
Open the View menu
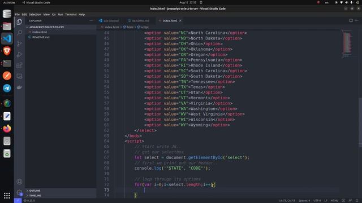(x=46, y=15)
